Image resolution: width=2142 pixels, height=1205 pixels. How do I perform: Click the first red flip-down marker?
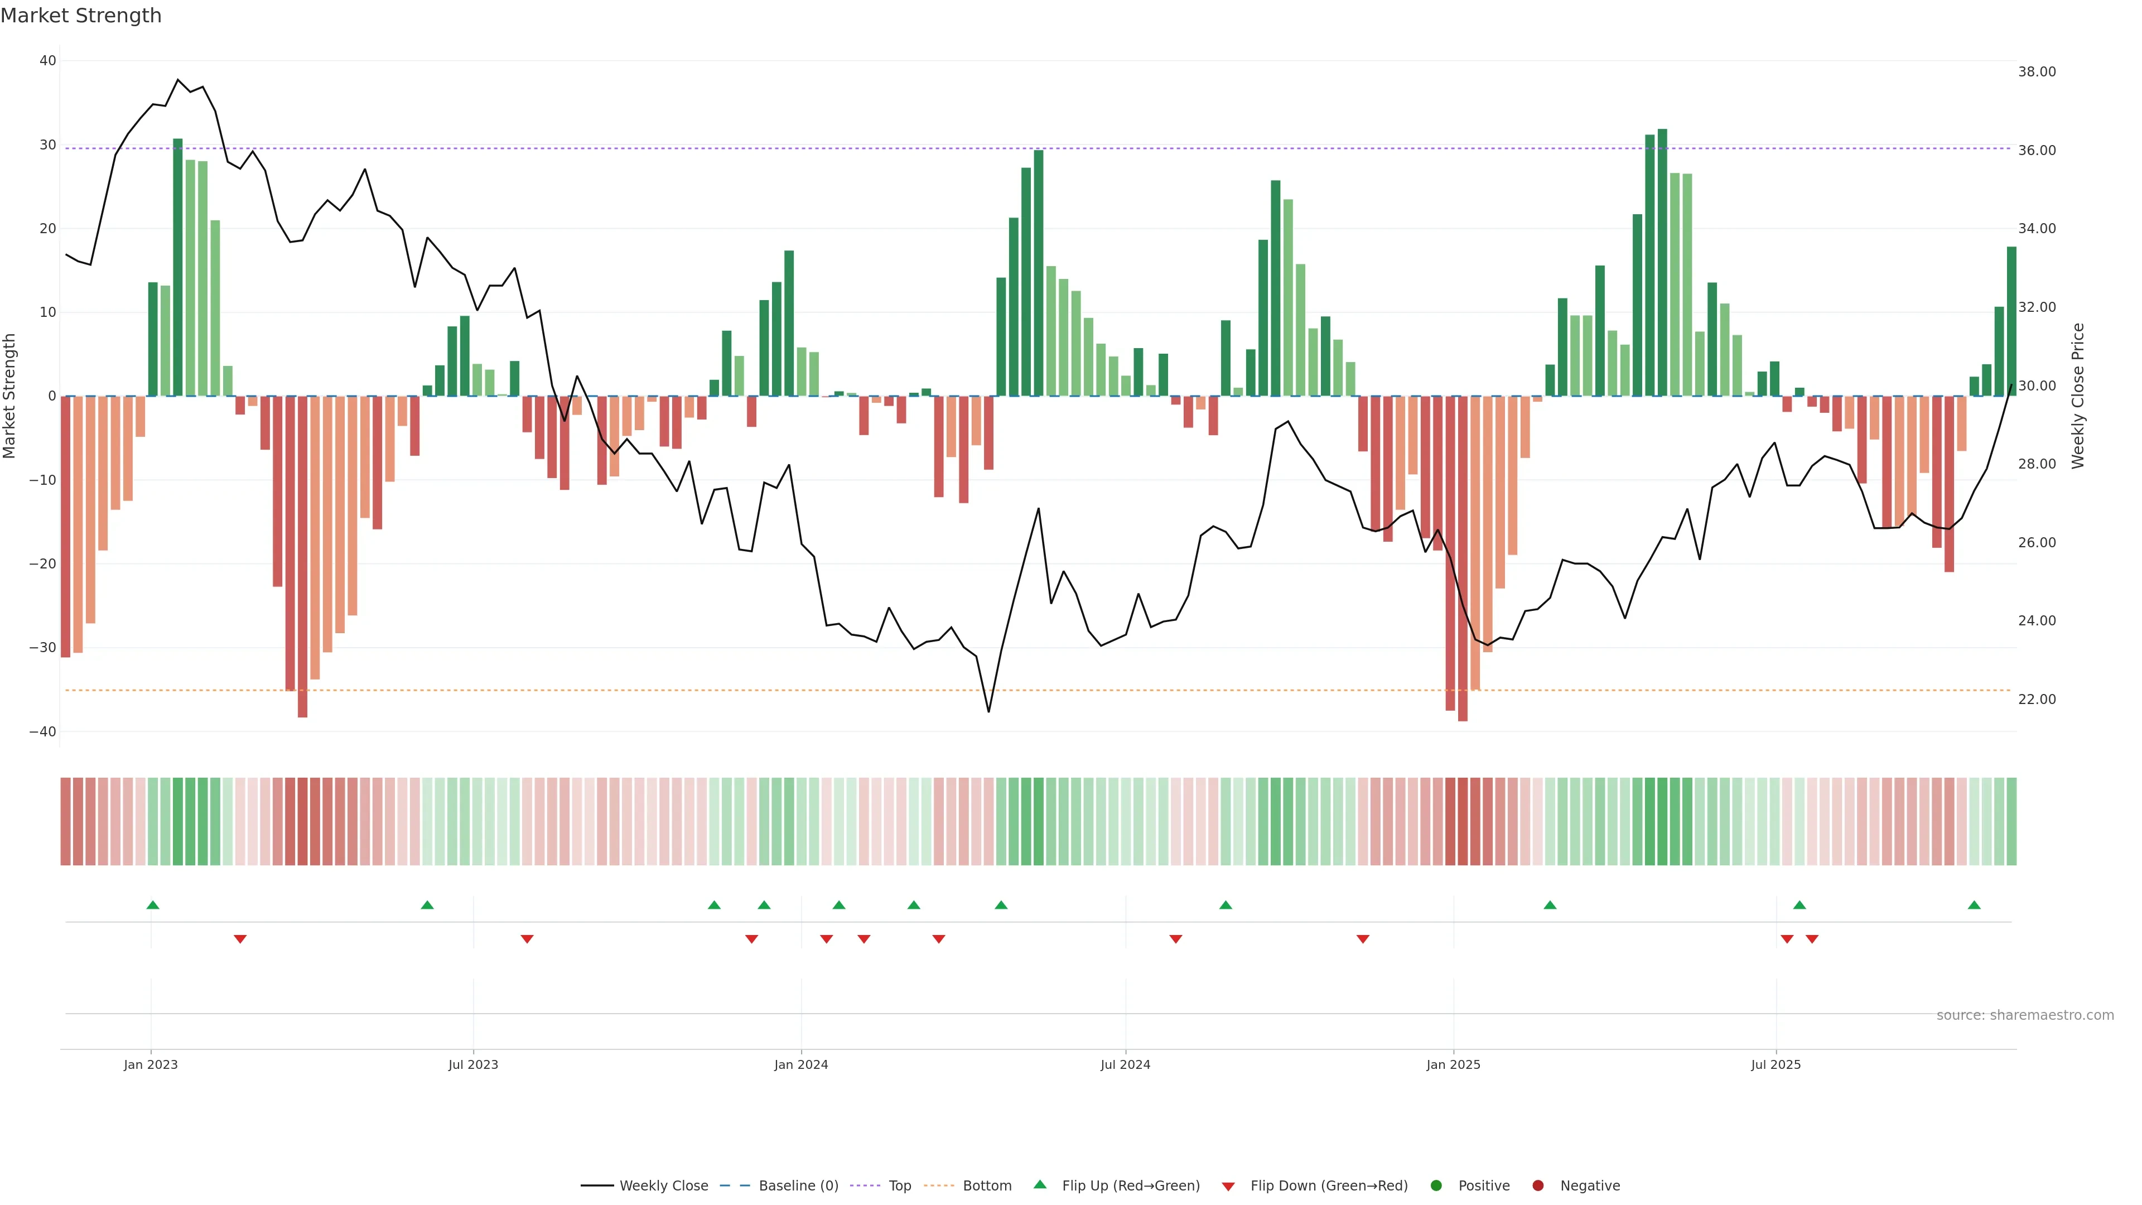[240, 939]
